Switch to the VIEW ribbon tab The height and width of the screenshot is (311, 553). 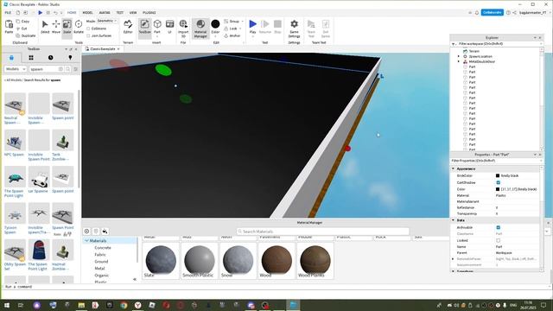pyautogui.click(x=133, y=13)
